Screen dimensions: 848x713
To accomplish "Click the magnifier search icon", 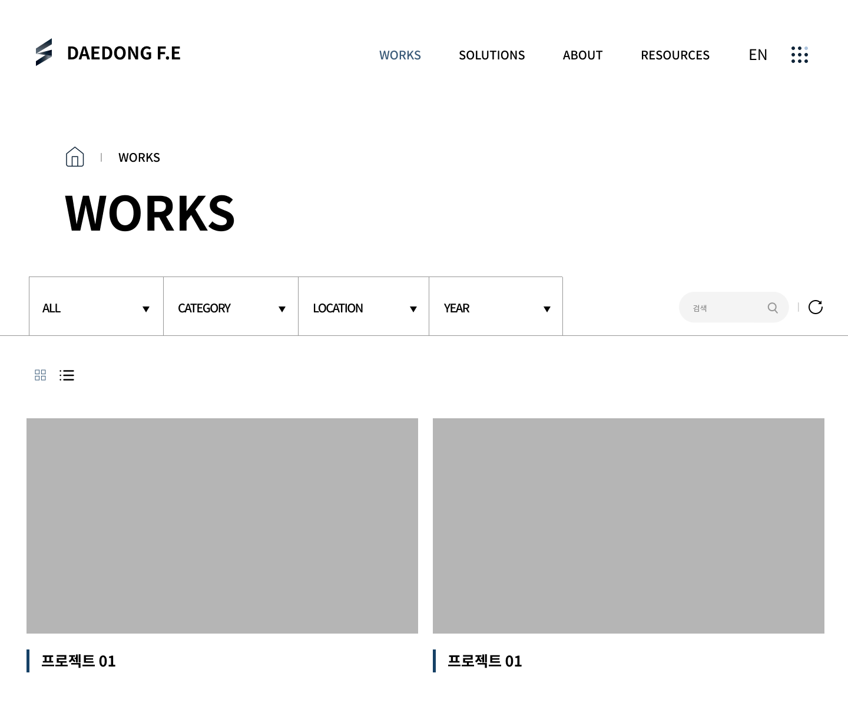I will point(773,308).
